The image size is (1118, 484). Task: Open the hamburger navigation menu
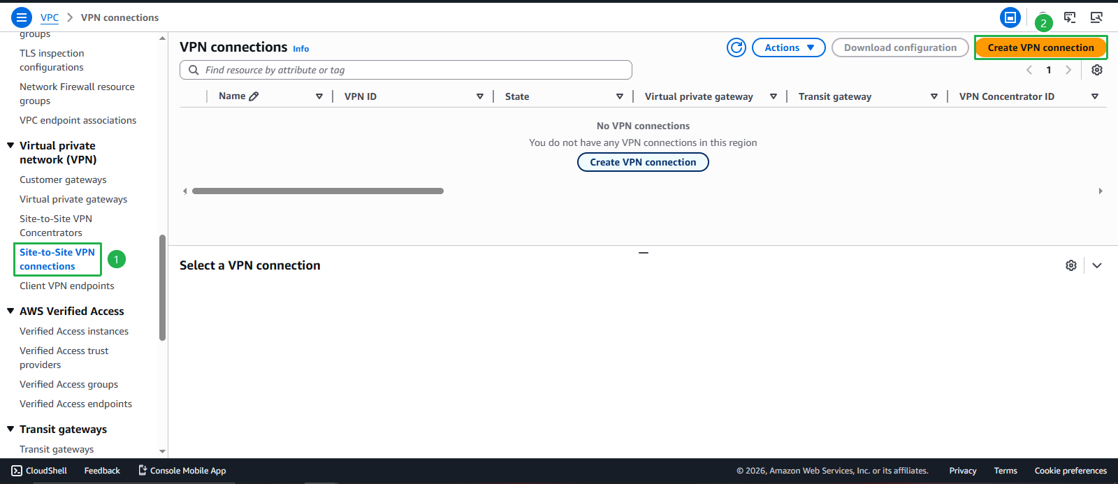pyautogui.click(x=22, y=17)
